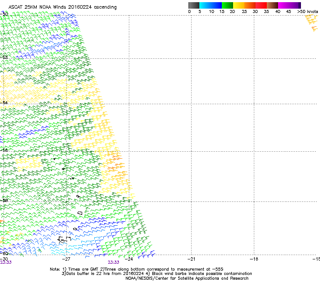Click the '-21' longitude label
Viewport: 320px width, 281px height.
[x=191, y=259]
